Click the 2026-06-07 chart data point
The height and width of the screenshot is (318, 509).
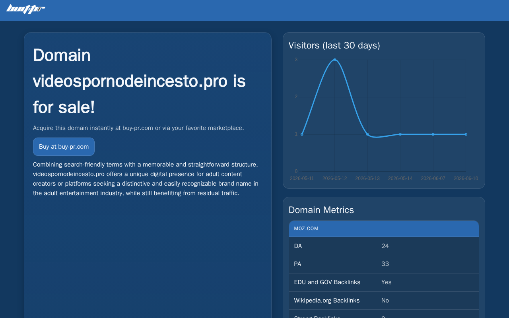coord(433,134)
